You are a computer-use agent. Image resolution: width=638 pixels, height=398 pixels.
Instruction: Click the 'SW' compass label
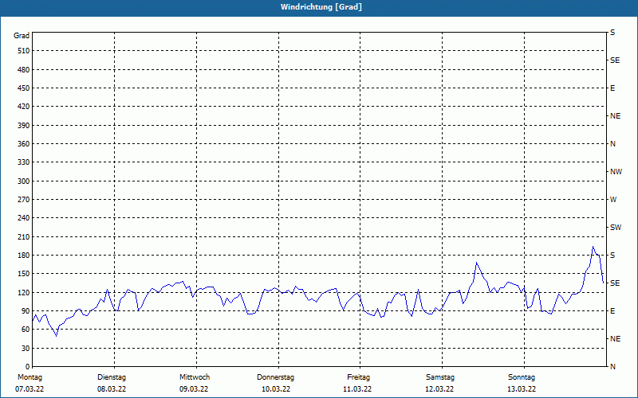pos(616,228)
